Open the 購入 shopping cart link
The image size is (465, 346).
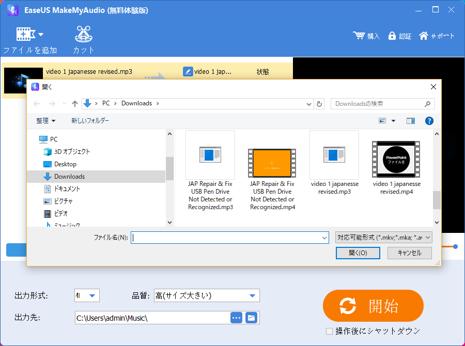(x=366, y=36)
